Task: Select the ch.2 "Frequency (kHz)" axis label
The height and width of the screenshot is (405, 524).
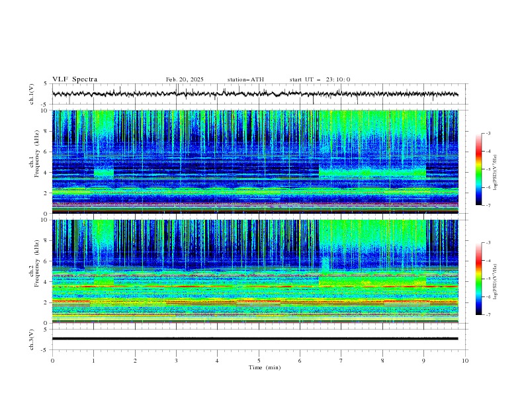Action: pyautogui.click(x=36, y=263)
